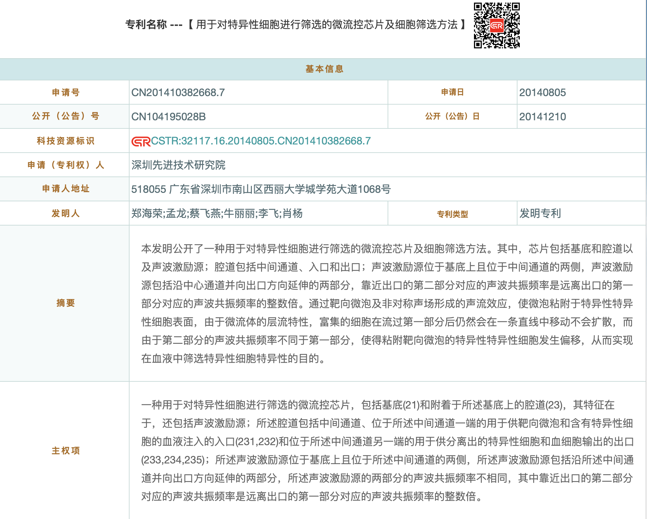Click the abstract paragraph text
Screen dimensions: 647x519
point(387,303)
